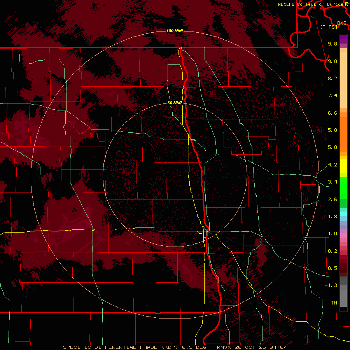This screenshot has height=350, width=350.
Task: Click the 1.0 scale value
Action: 332,234
